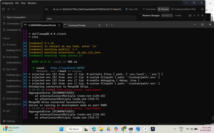This screenshot has height=133, width=214.
Task: Open the terminal profile dropdown chevron
Action: pyautogui.click(x=112, y=25)
